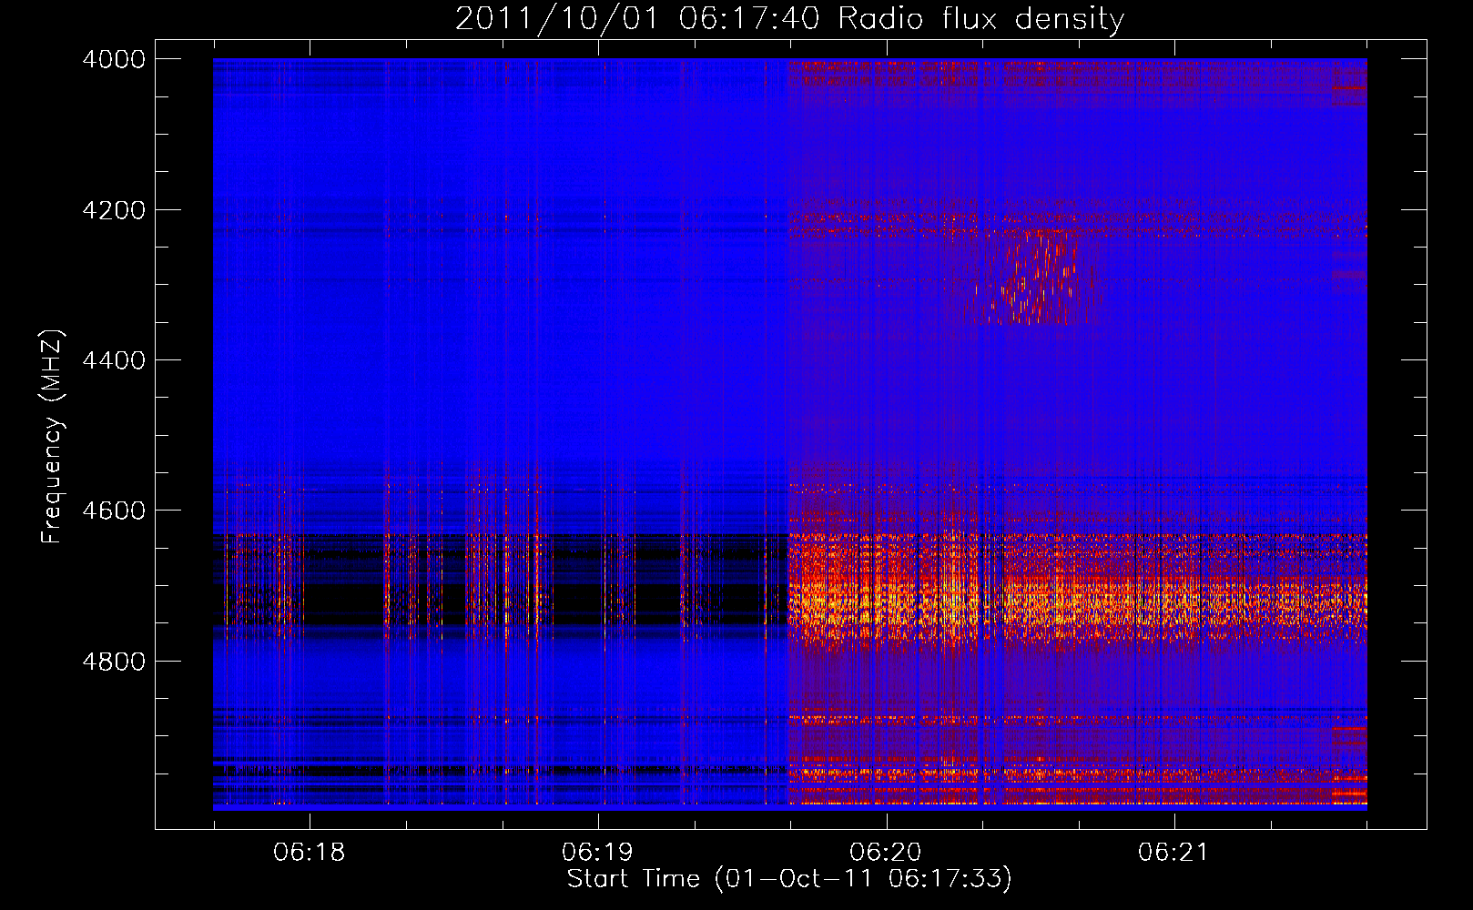Click the 06:18 time axis label
The width and height of the screenshot is (1473, 910).
coord(310,853)
